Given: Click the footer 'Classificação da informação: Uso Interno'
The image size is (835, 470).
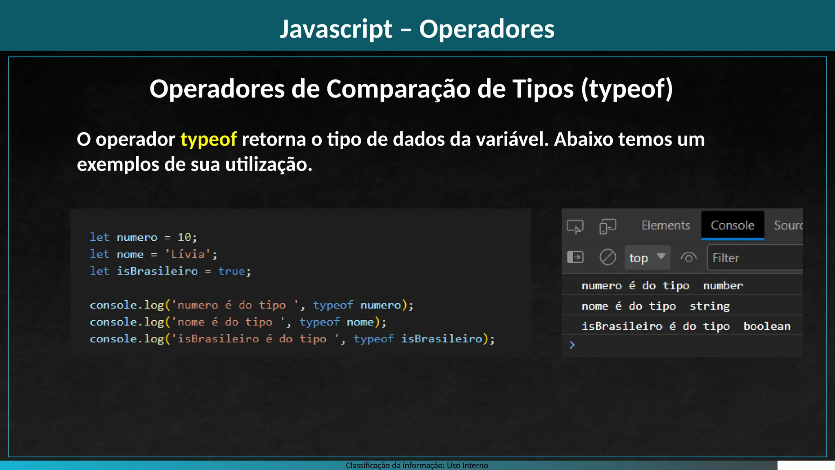Looking at the screenshot, I should click(417, 466).
